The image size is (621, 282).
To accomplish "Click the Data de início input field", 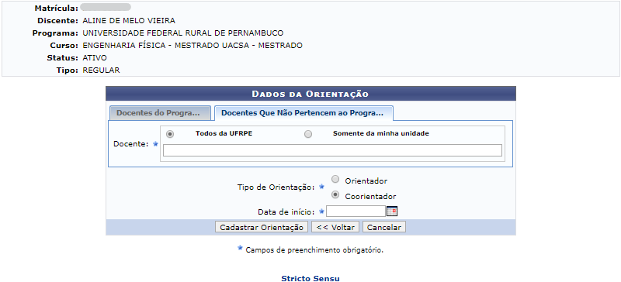I will 356,211.
